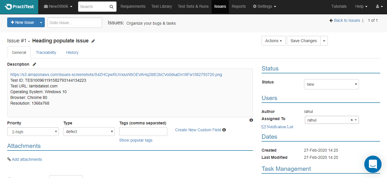The height and width of the screenshot is (178, 387).
Task: Open the History tab
Action: (72, 52)
